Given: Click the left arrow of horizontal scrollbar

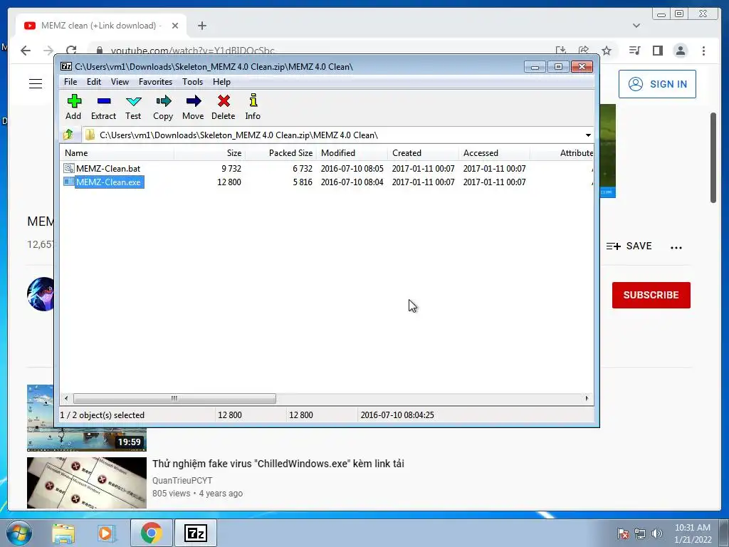Looking at the screenshot, I should click(x=66, y=398).
